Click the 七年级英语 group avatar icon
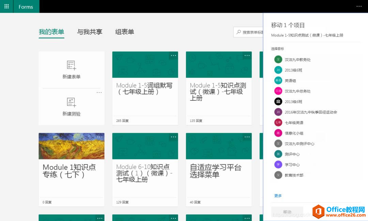 [x=278, y=123]
